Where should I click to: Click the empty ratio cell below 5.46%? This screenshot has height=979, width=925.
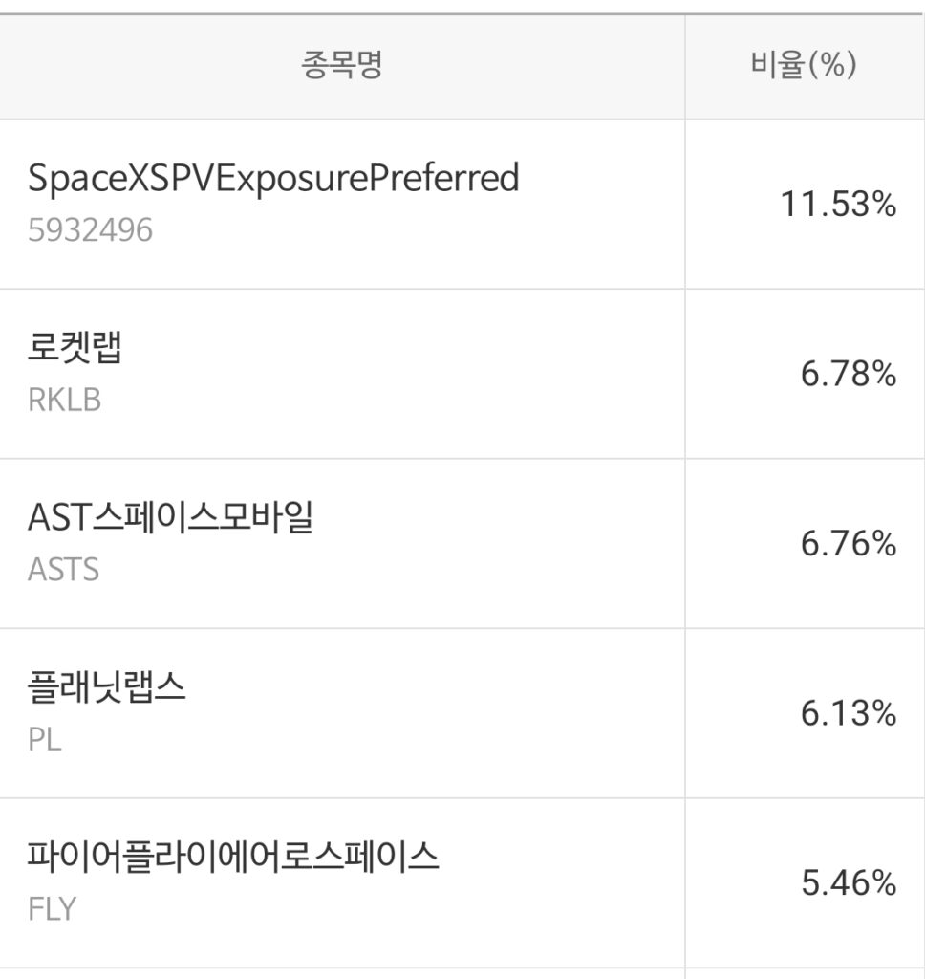point(805,973)
